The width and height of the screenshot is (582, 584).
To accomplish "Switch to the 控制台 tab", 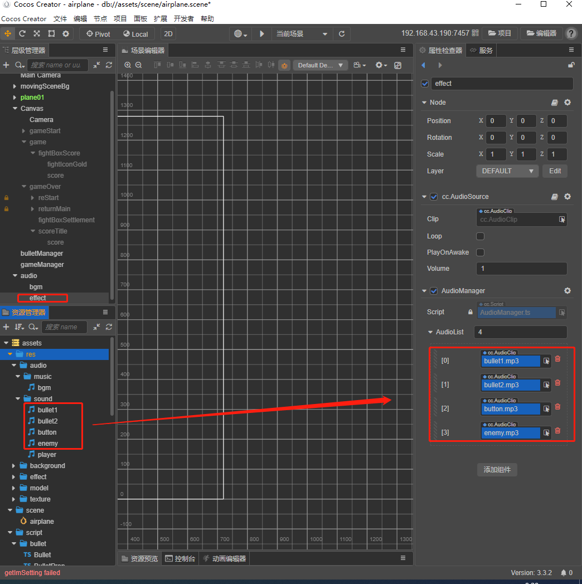I will (180, 559).
